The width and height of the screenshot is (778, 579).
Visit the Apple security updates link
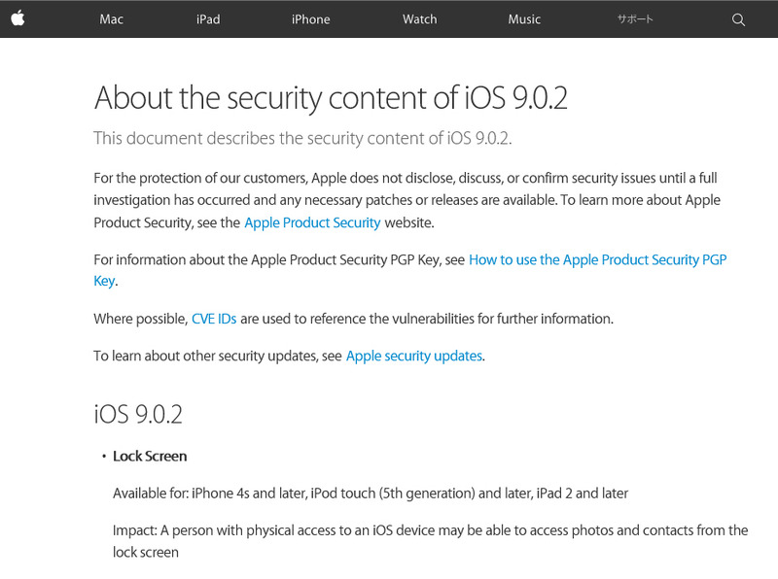coord(413,356)
